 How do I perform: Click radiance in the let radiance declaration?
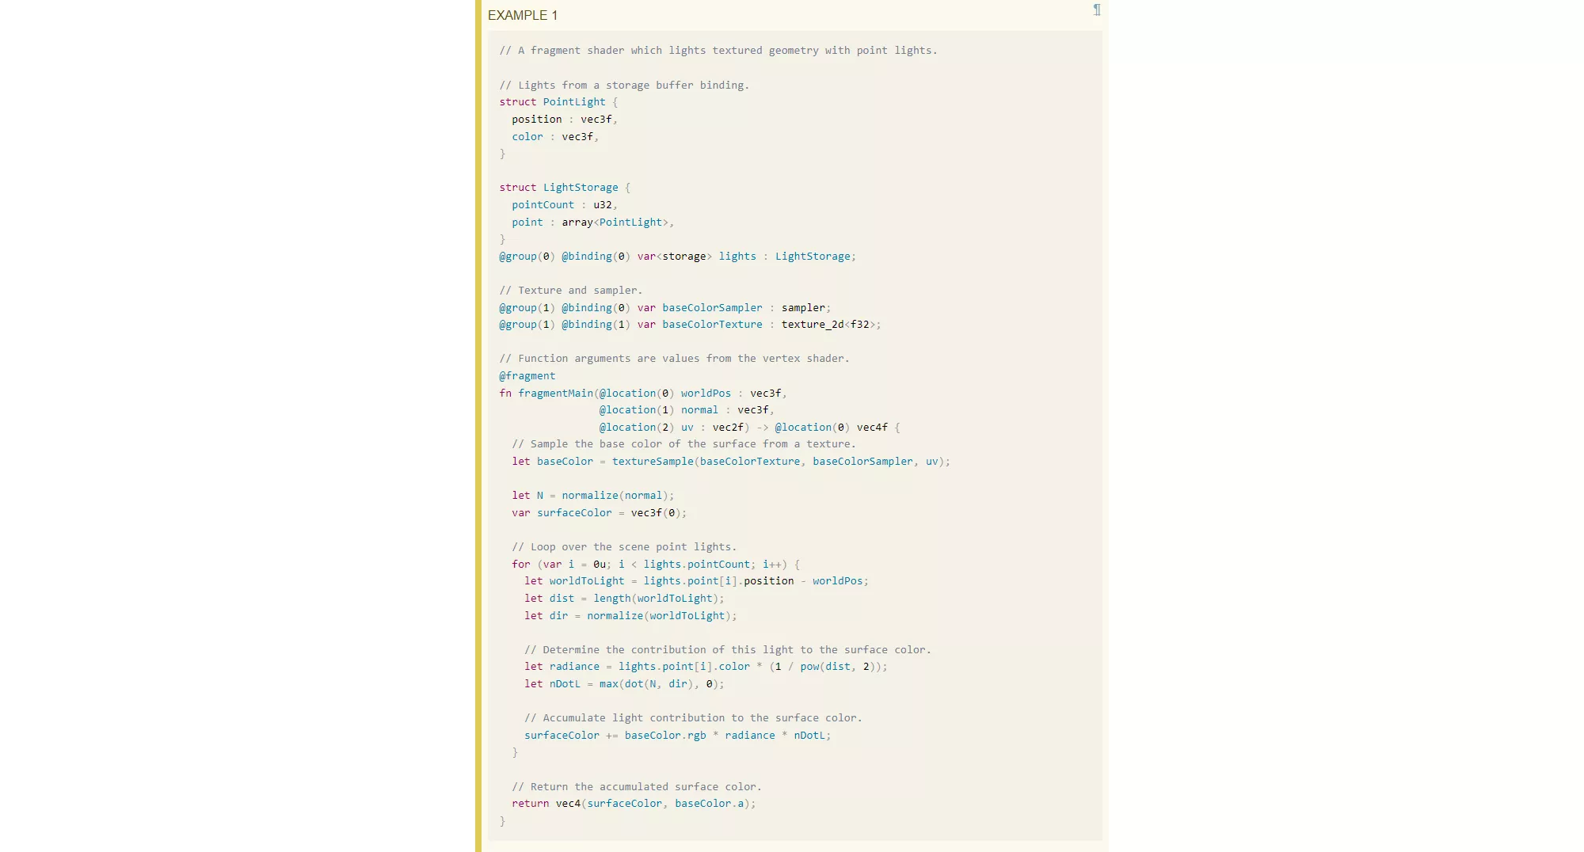tap(574, 667)
